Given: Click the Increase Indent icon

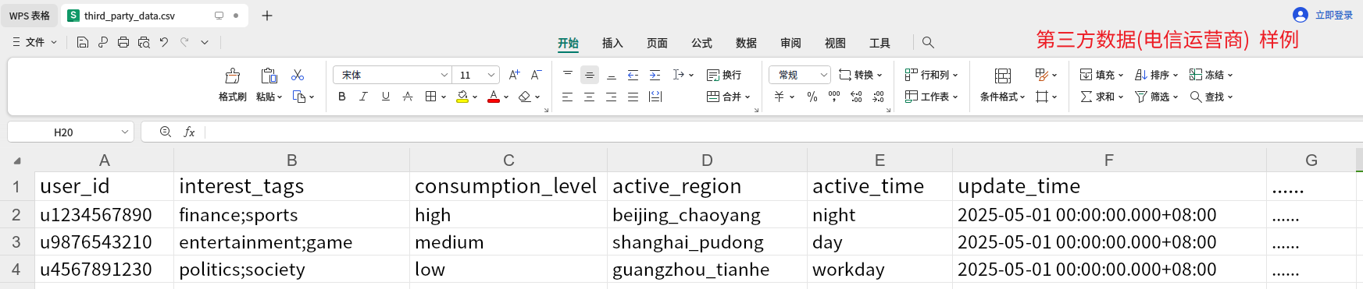Looking at the screenshot, I should tap(655, 75).
